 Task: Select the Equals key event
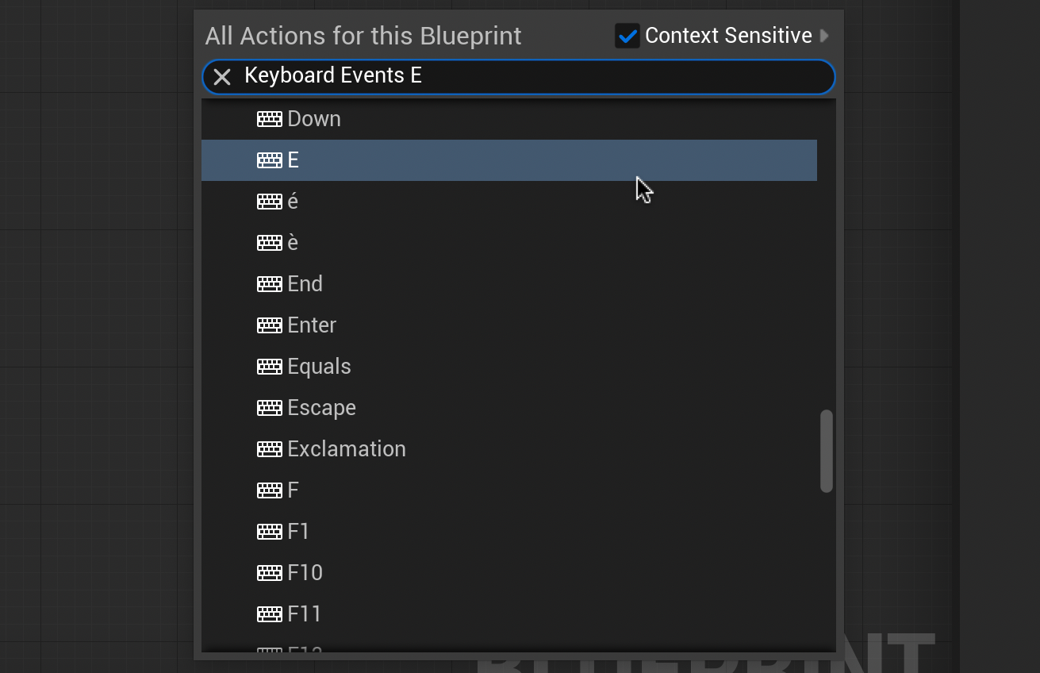click(x=319, y=367)
